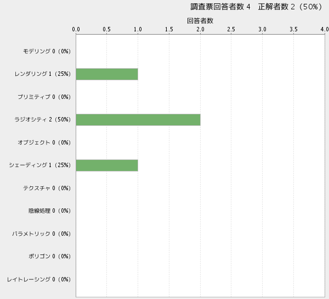
Task: Click the 回答者数 axis title
Action: 200,20
